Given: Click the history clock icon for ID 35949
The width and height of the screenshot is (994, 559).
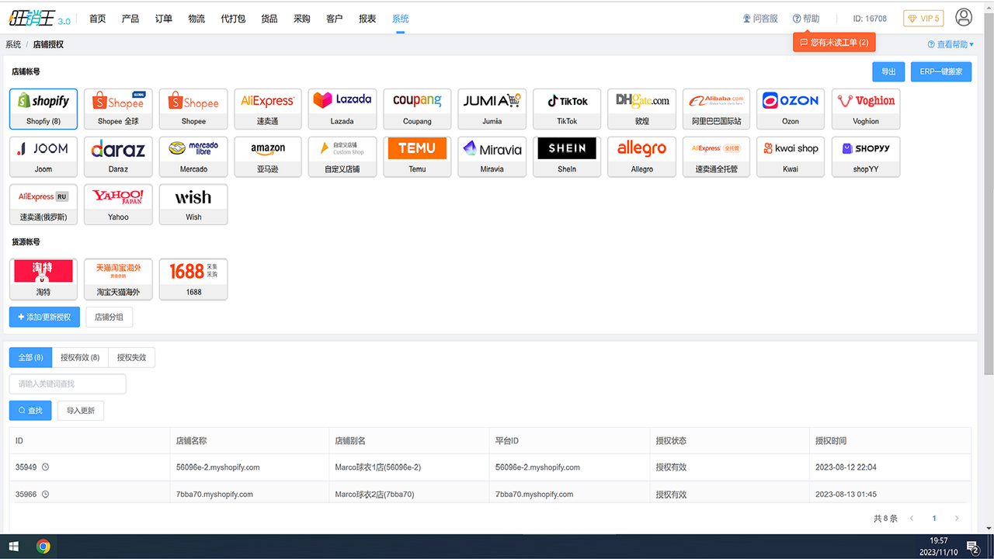Looking at the screenshot, I should tap(45, 467).
